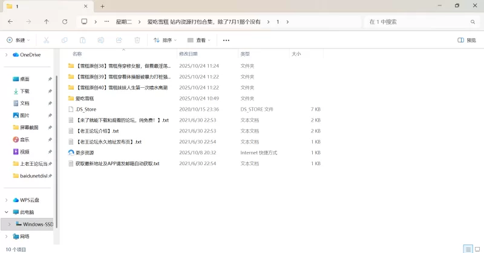Open the 排序 sort dropdown
Viewport: 484px width, 253px height.
click(165, 40)
